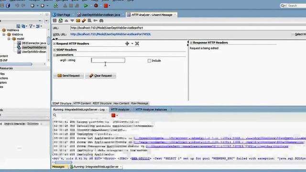This screenshot has height=172, width=306.
Task: Click the Save All toolbar icon
Action: coord(8,6)
